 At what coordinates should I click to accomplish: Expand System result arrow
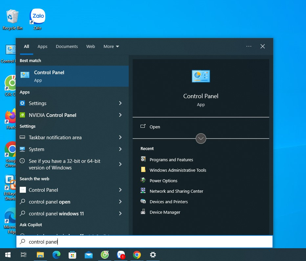(x=120, y=149)
